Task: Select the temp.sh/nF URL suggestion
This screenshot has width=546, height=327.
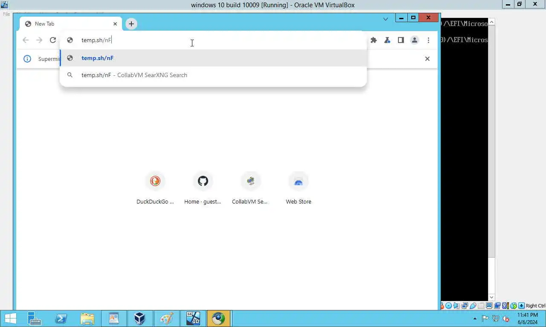Action: point(213,58)
